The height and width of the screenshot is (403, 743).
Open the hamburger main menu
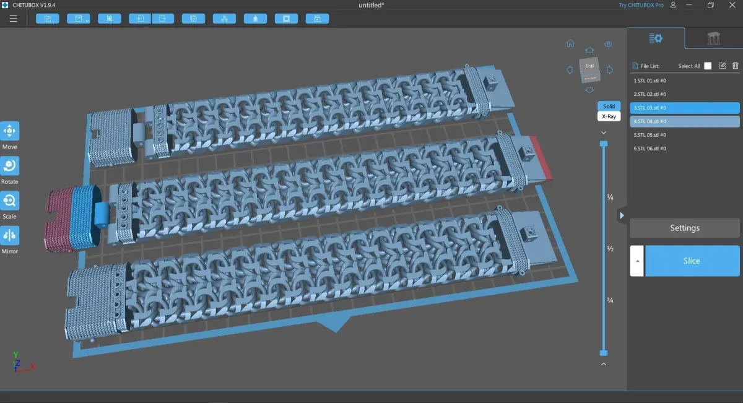tap(14, 19)
